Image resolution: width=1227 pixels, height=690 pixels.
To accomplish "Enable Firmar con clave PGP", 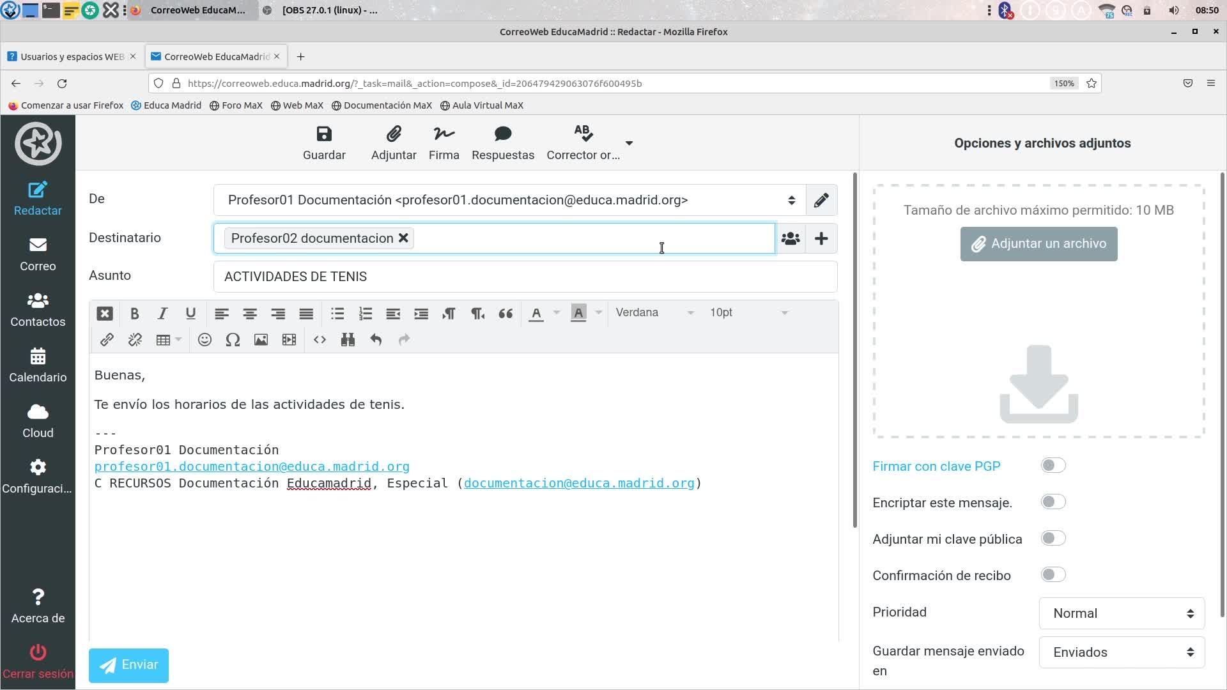I will click(1053, 466).
